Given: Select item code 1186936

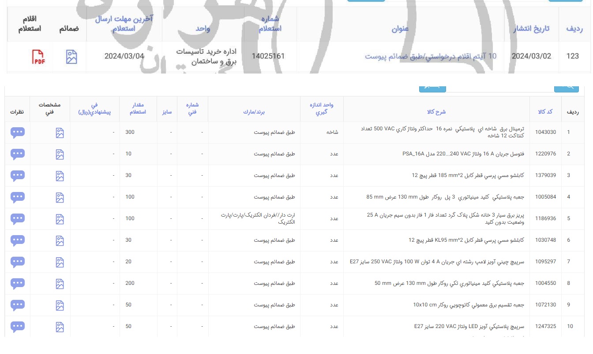Looking at the screenshot, I should coord(546,218).
